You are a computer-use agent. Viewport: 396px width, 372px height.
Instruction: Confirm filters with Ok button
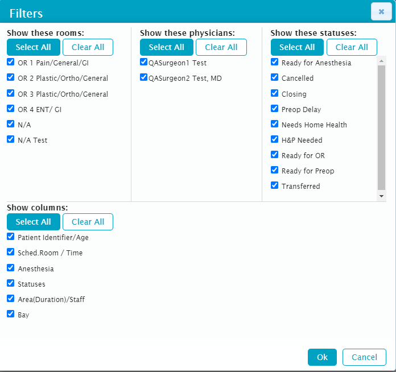point(322,357)
